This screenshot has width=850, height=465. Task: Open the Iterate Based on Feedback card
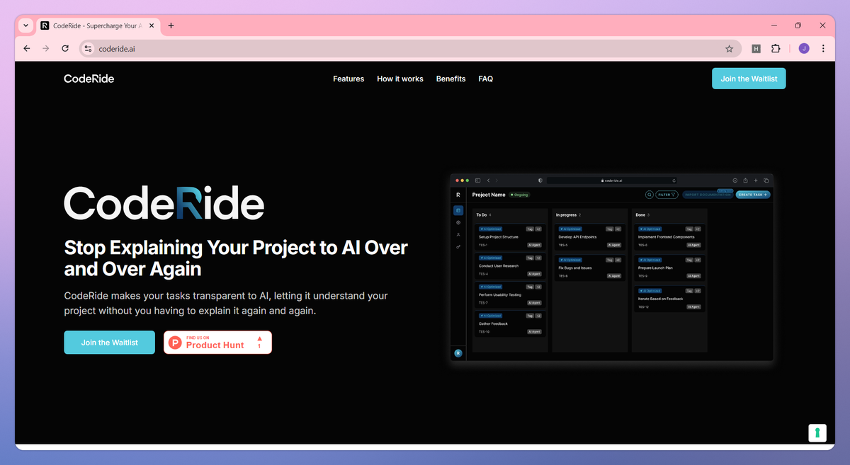point(669,299)
